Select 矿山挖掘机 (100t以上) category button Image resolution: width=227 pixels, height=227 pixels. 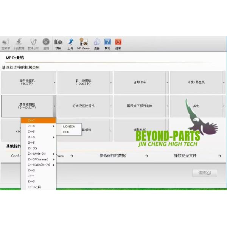(x=83, y=82)
